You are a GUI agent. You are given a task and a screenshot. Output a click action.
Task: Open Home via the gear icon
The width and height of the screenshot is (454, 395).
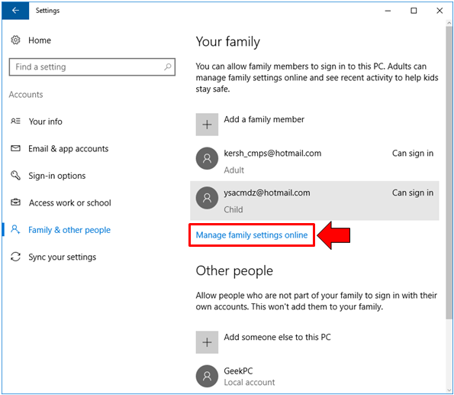[15, 40]
